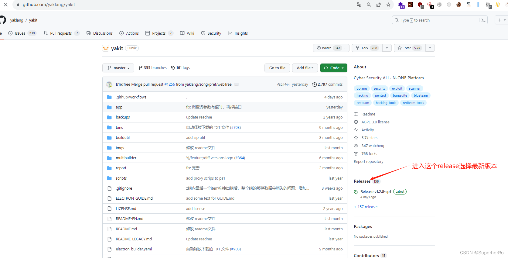Viewport: 508px width, 258px height.
Task: Open the create new dropdown caret
Action: coord(505,20)
